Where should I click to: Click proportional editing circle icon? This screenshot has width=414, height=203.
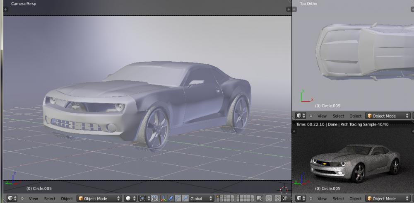point(269,198)
